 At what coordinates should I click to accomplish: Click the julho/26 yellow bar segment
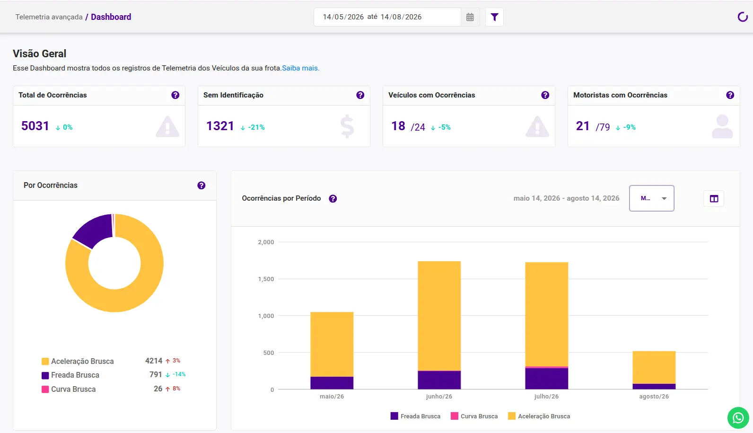[x=546, y=314]
